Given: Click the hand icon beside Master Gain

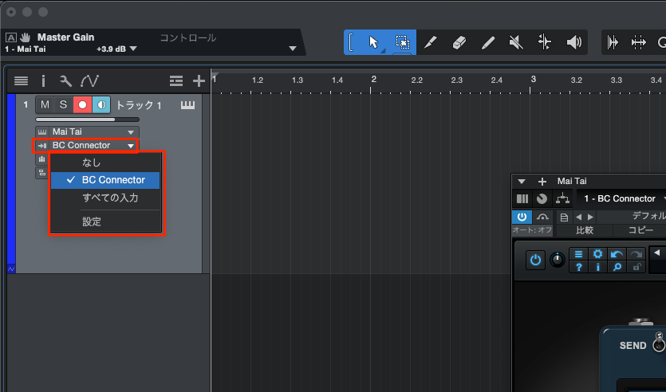Looking at the screenshot, I should point(25,37).
